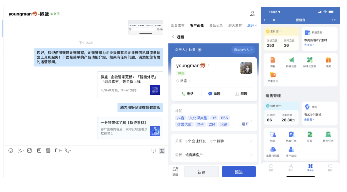
Task: Click customer avatar photo
Action: [246, 68]
